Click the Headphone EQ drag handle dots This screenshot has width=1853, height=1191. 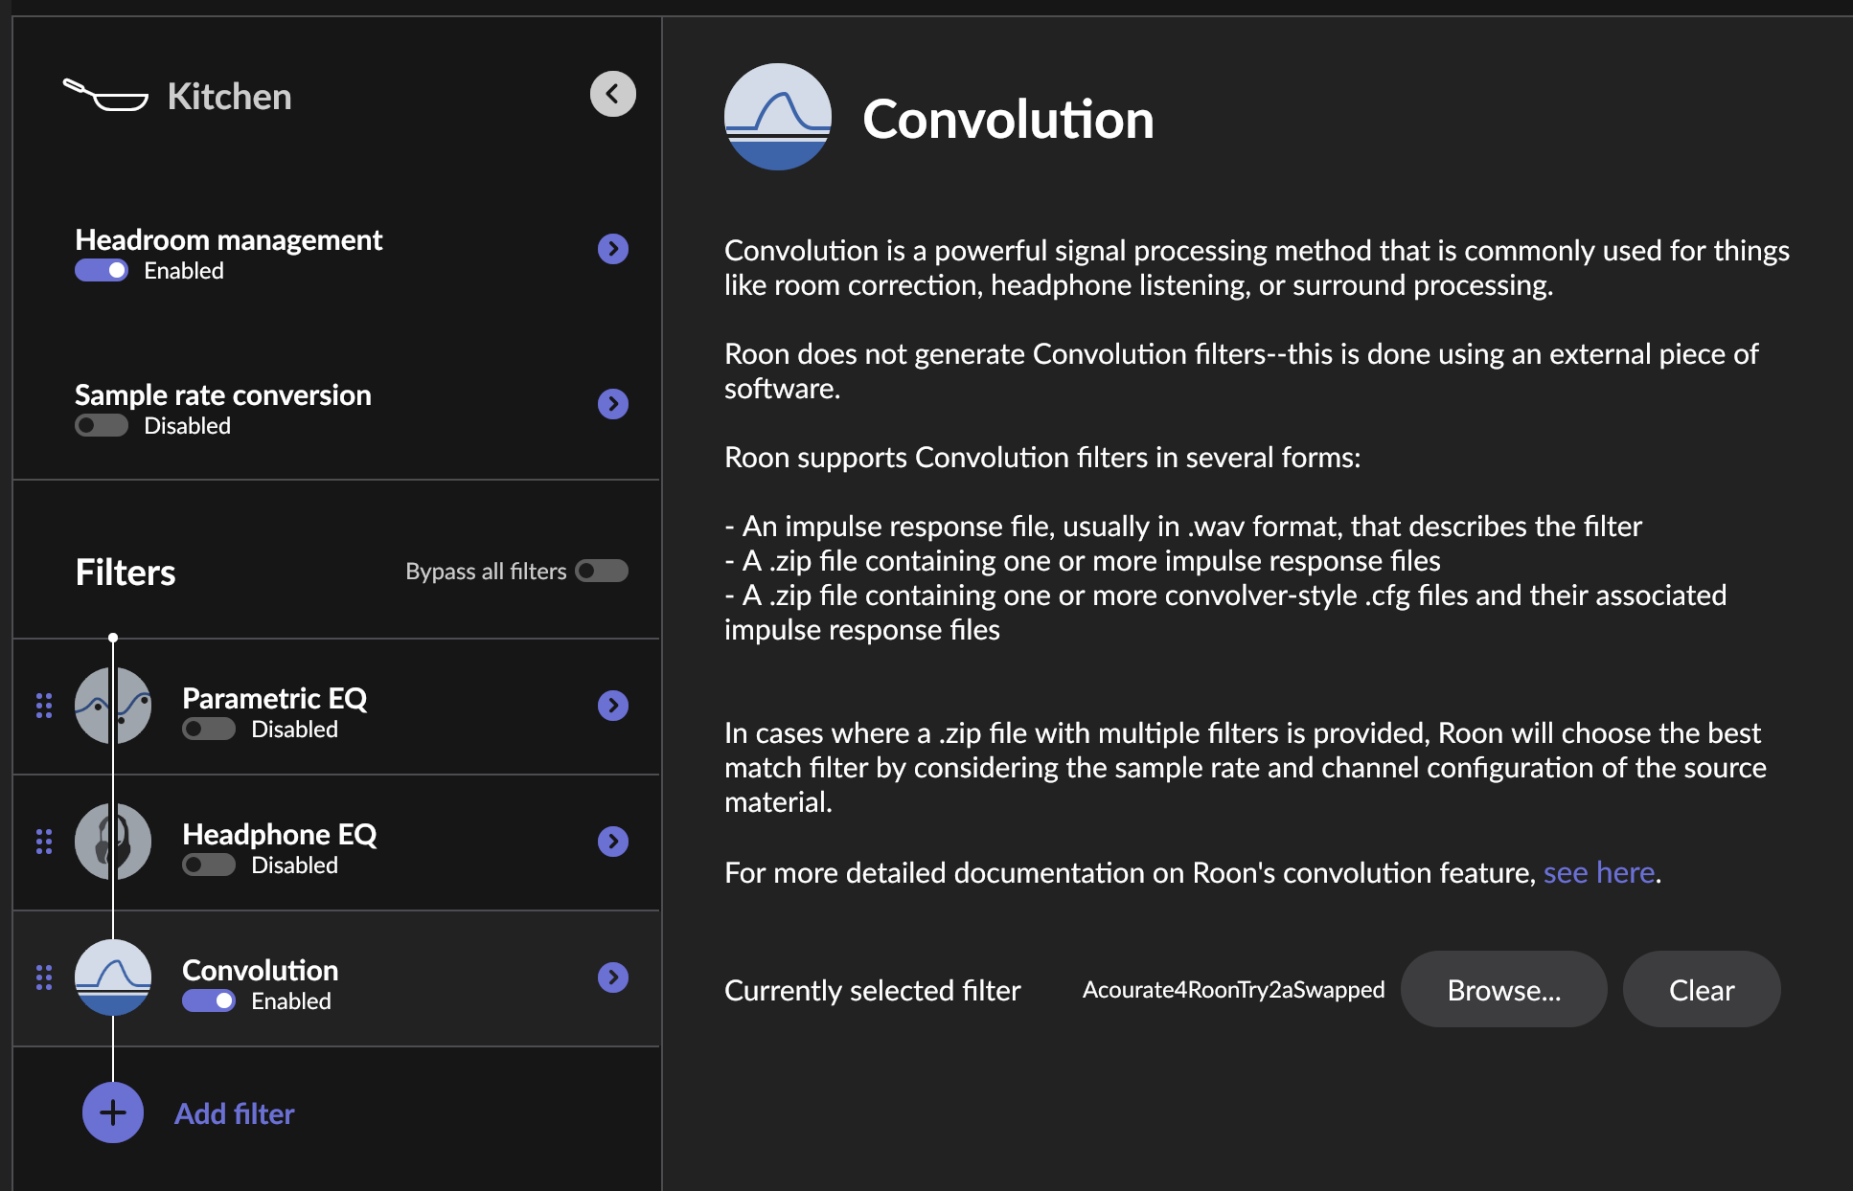point(44,842)
